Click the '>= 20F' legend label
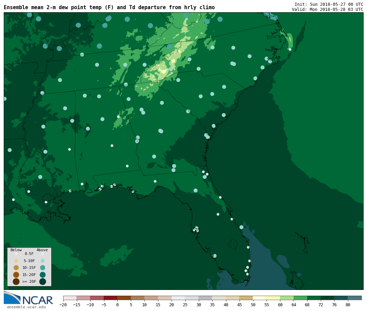Image resolution: width=367 pixels, height=311 pixels. pyautogui.click(x=29, y=281)
